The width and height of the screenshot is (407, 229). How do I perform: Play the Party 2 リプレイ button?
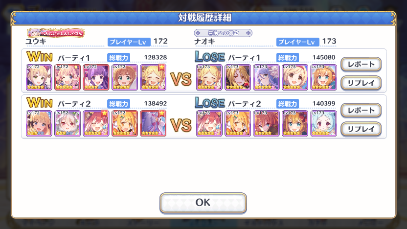361,129
